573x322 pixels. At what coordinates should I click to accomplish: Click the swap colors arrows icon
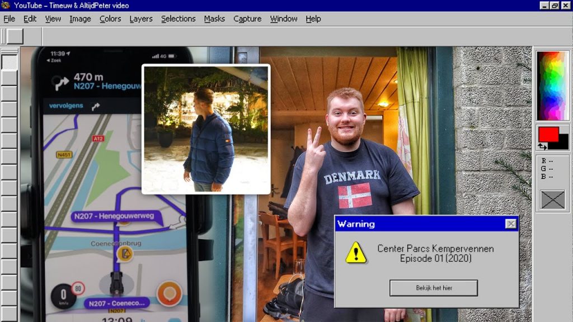tap(542, 146)
